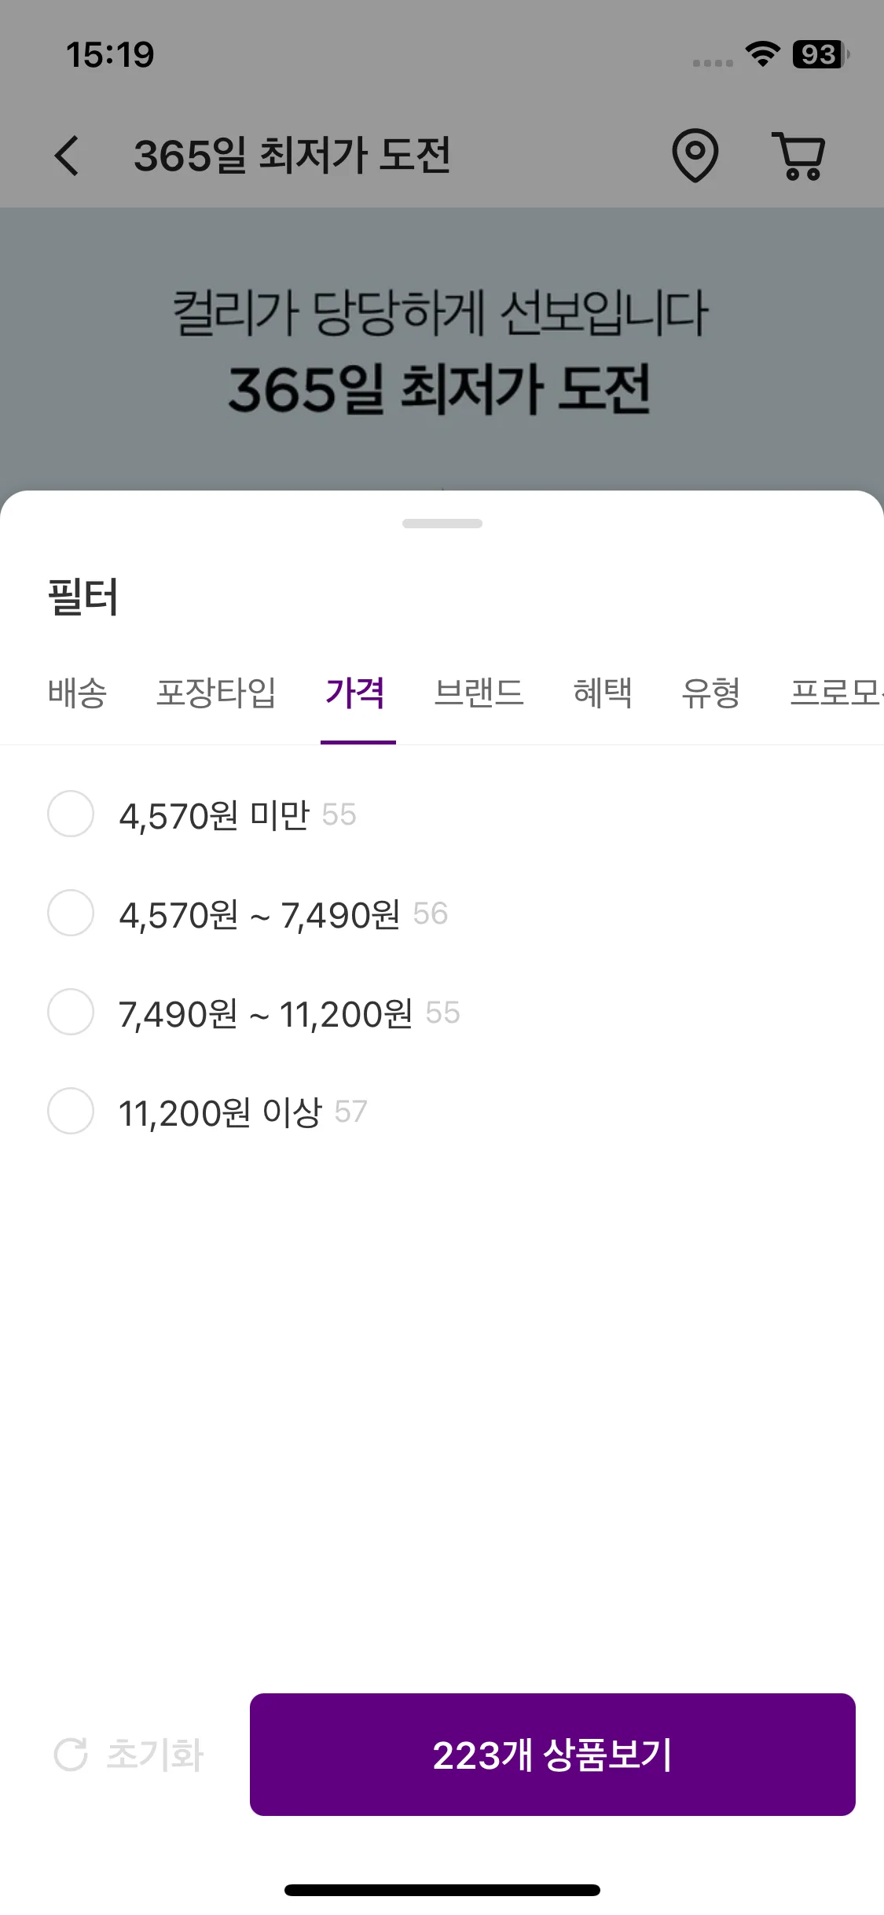Open the shopping cart icon
Viewport: 884px width, 1915px height.
coord(799,156)
